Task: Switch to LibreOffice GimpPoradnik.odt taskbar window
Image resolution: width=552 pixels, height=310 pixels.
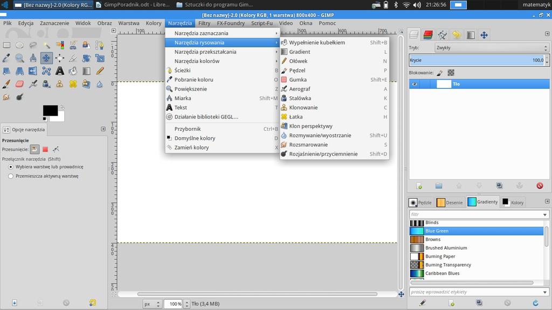Action: coord(133,4)
